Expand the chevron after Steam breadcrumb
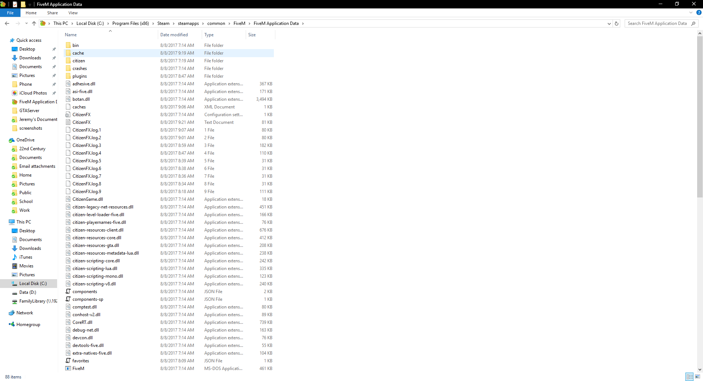Screen dimensions: 703x381 pos(174,23)
